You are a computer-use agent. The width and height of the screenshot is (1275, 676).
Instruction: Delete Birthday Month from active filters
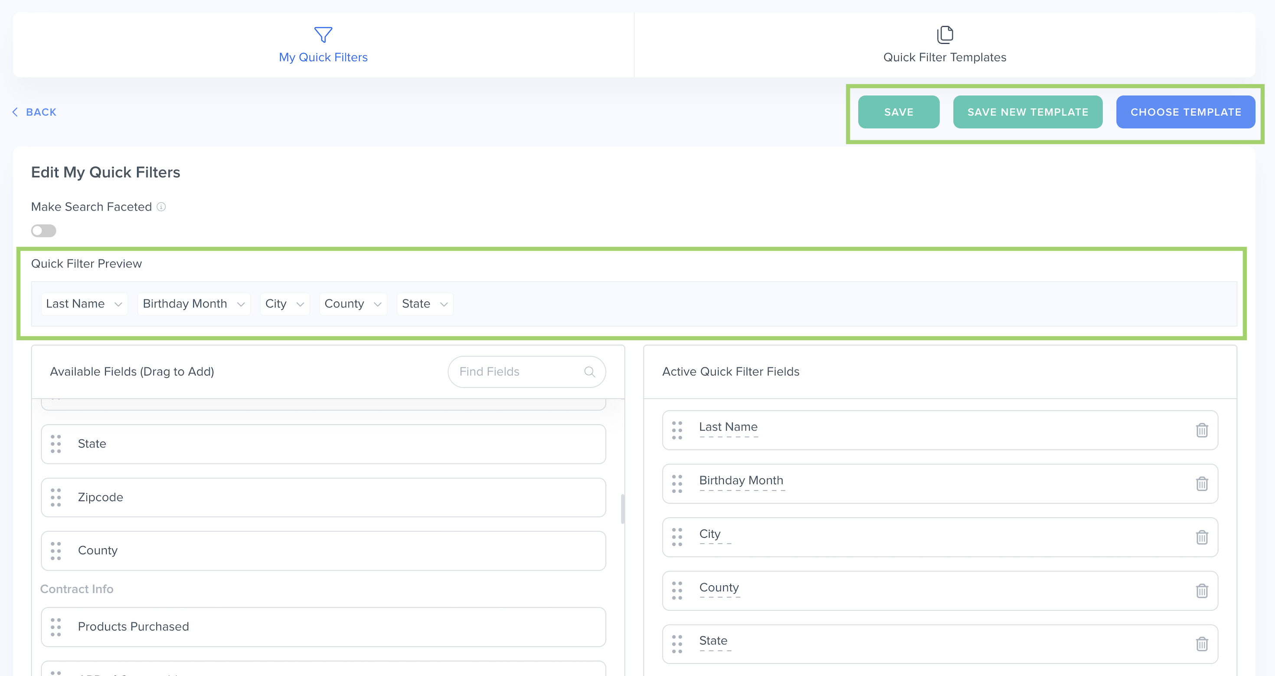[x=1201, y=483]
